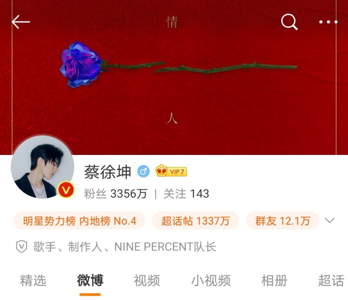Tap the male gender symbol icon

pyautogui.click(x=143, y=171)
